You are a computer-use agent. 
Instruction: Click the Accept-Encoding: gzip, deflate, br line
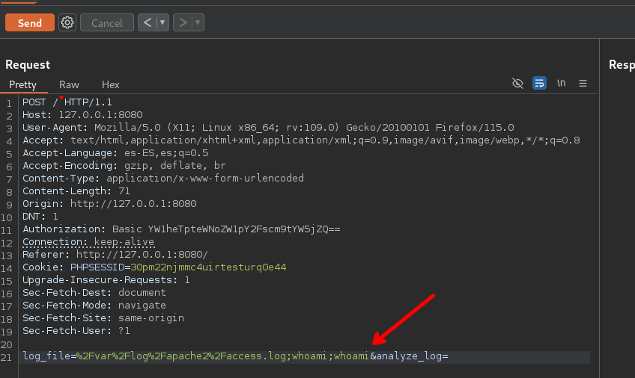point(124,166)
